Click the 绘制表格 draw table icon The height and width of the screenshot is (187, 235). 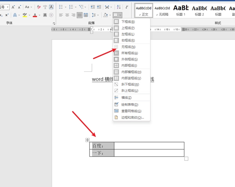[x=116, y=105]
